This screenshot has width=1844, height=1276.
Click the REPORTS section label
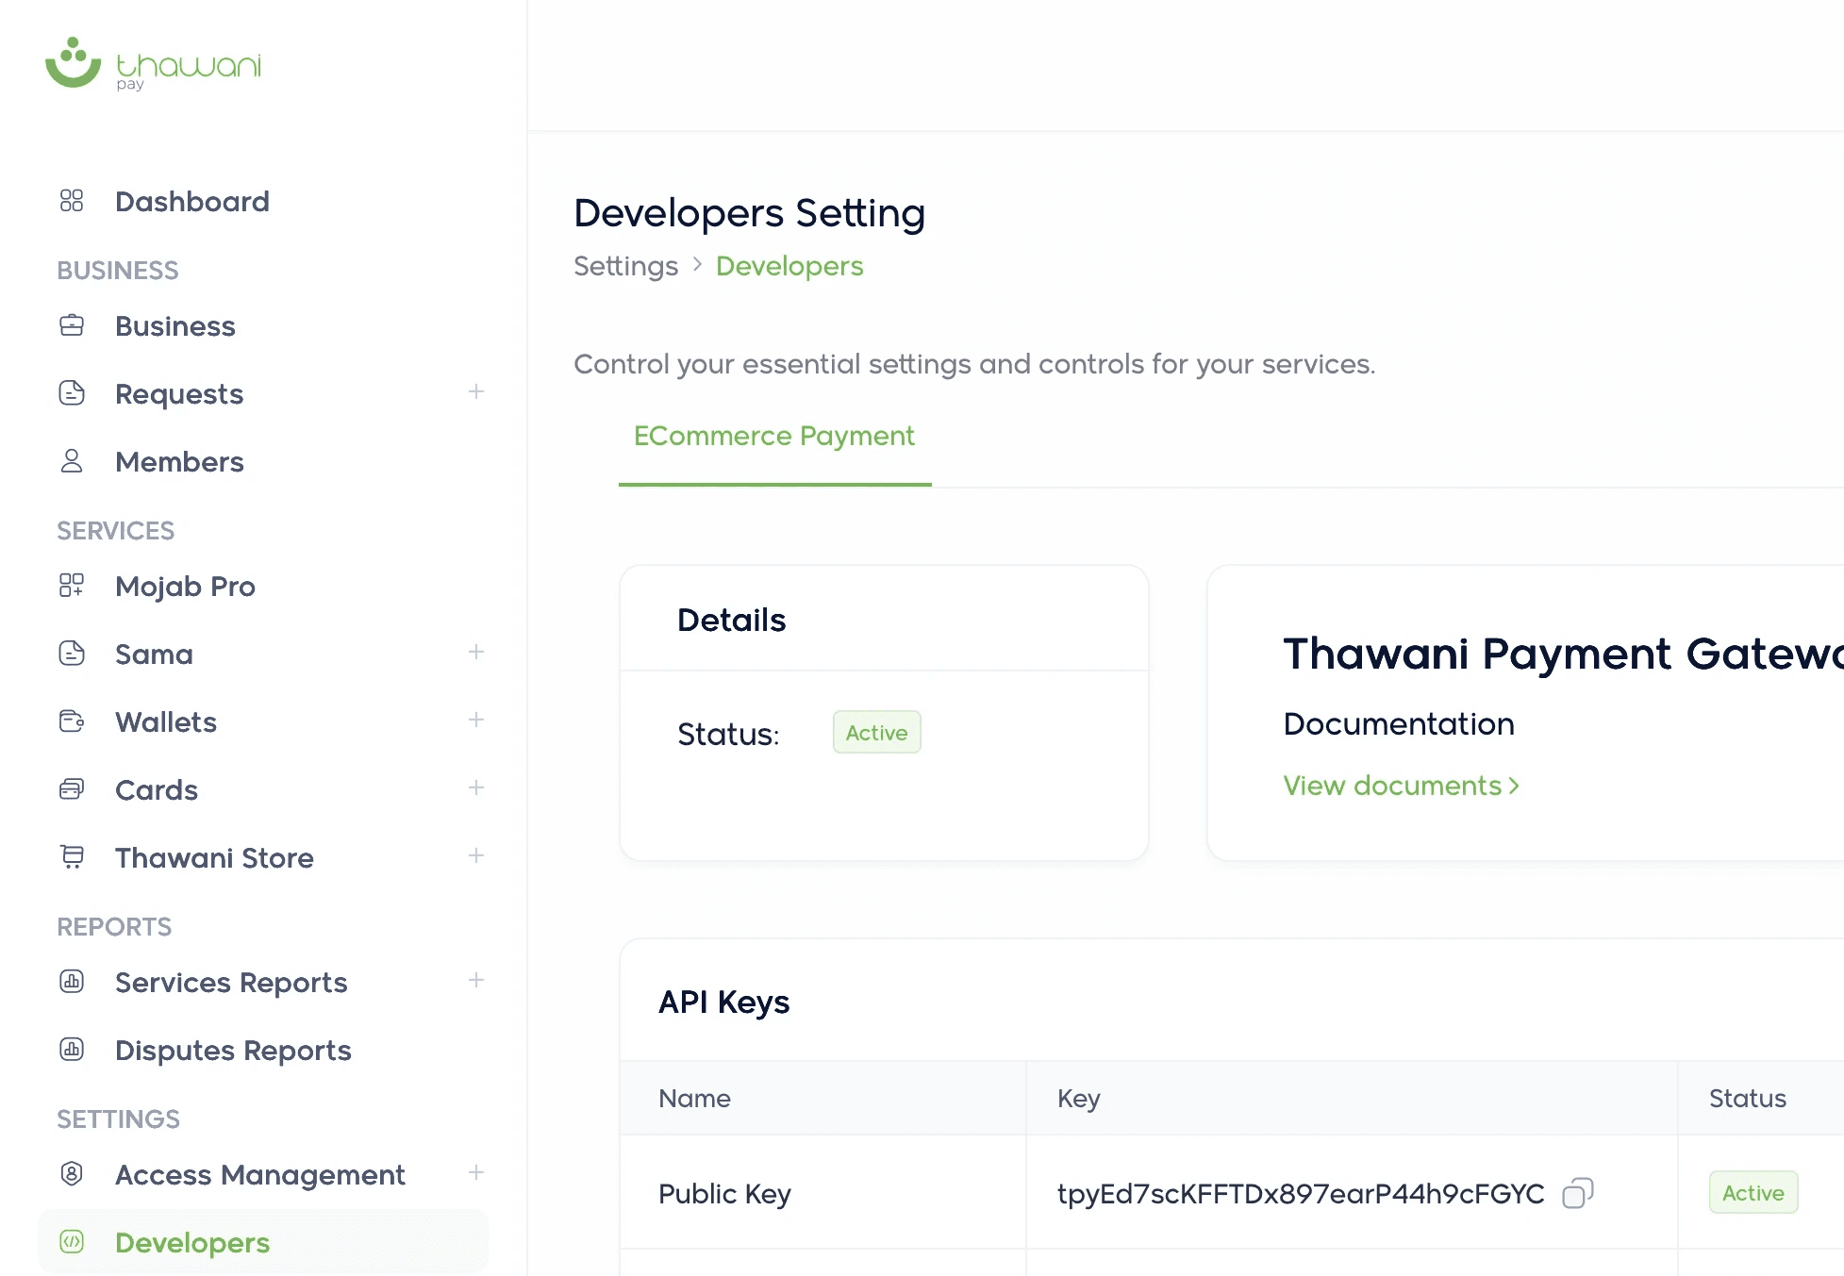pyautogui.click(x=114, y=926)
